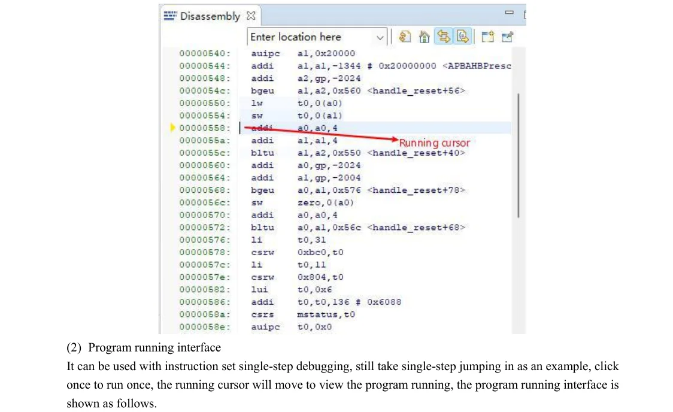Image resolution: width=673 pixels, height=412 pixels.
Task: Click "<handle_reset+56>" label at 0000054c
Action: click(416, 91)
